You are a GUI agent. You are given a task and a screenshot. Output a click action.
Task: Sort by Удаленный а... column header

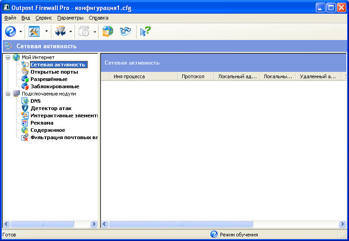(x=319, y=76)
